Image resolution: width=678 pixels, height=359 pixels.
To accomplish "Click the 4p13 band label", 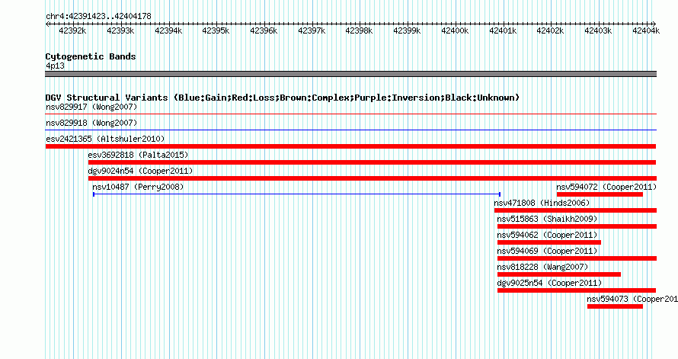I will coord(55,66).
